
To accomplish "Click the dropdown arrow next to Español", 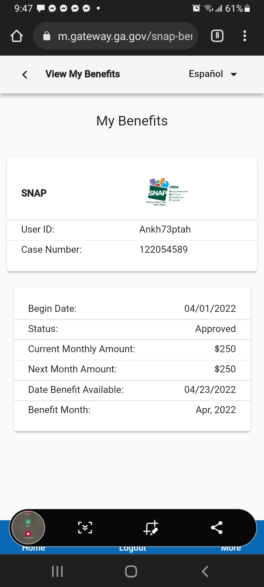I will (x=234, y=74).
